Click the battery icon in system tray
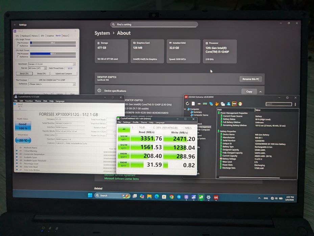Viewport: 314px width, 236px height. point(281,198)
